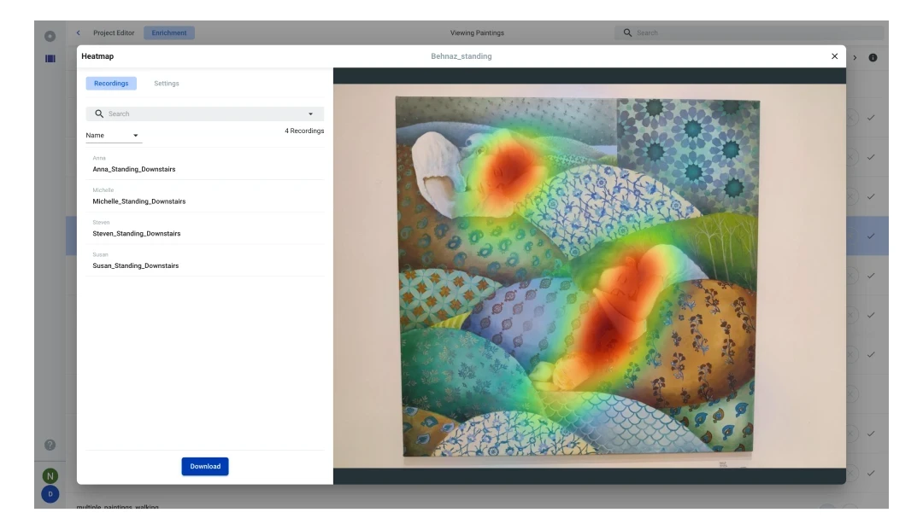
Task: Close the Heatmap dialog
Action: (834, 56)
